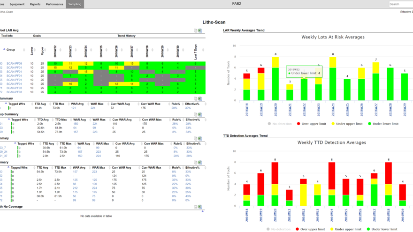Open the 03_7 row link
The image size is (413, 232).
tap(3, 148)
